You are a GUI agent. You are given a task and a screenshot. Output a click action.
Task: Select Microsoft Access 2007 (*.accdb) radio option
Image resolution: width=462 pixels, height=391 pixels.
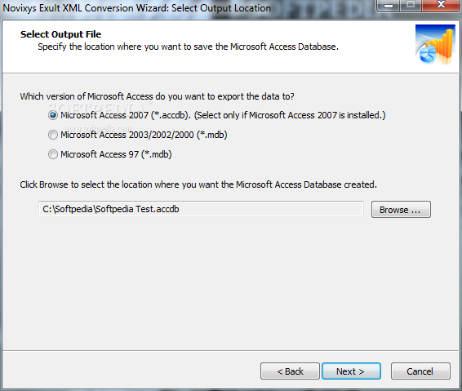coord(53,115)
